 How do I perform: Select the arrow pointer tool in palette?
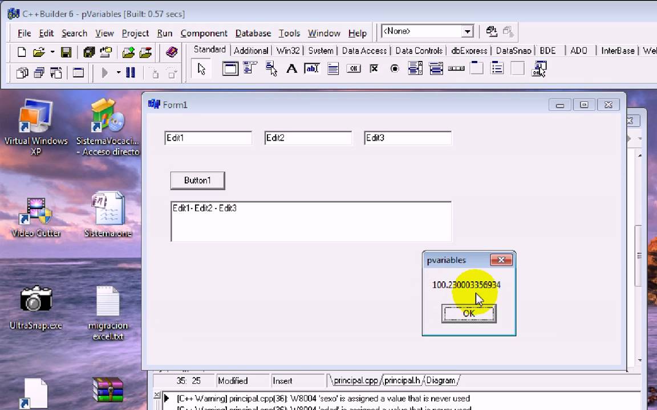pyautogui.click(x=201, y=68)
